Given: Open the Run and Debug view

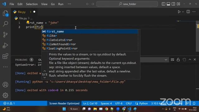Looking at the screenshot, I should 5,45.
